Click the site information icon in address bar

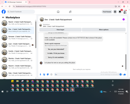point(14,6)
